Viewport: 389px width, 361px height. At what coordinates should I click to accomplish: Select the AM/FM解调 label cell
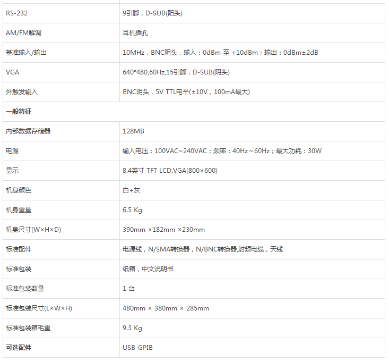(x=23, y=33)
